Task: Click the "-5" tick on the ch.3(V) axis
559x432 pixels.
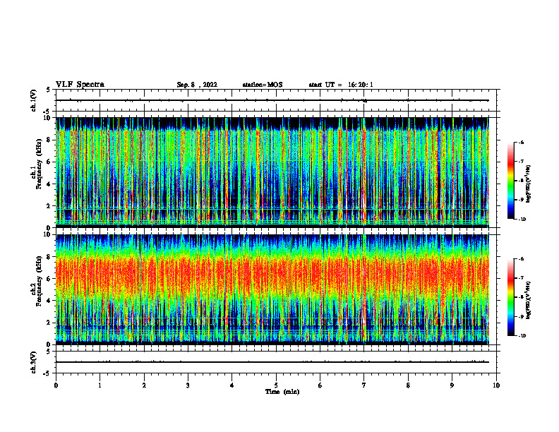Action: click(47, 373)
